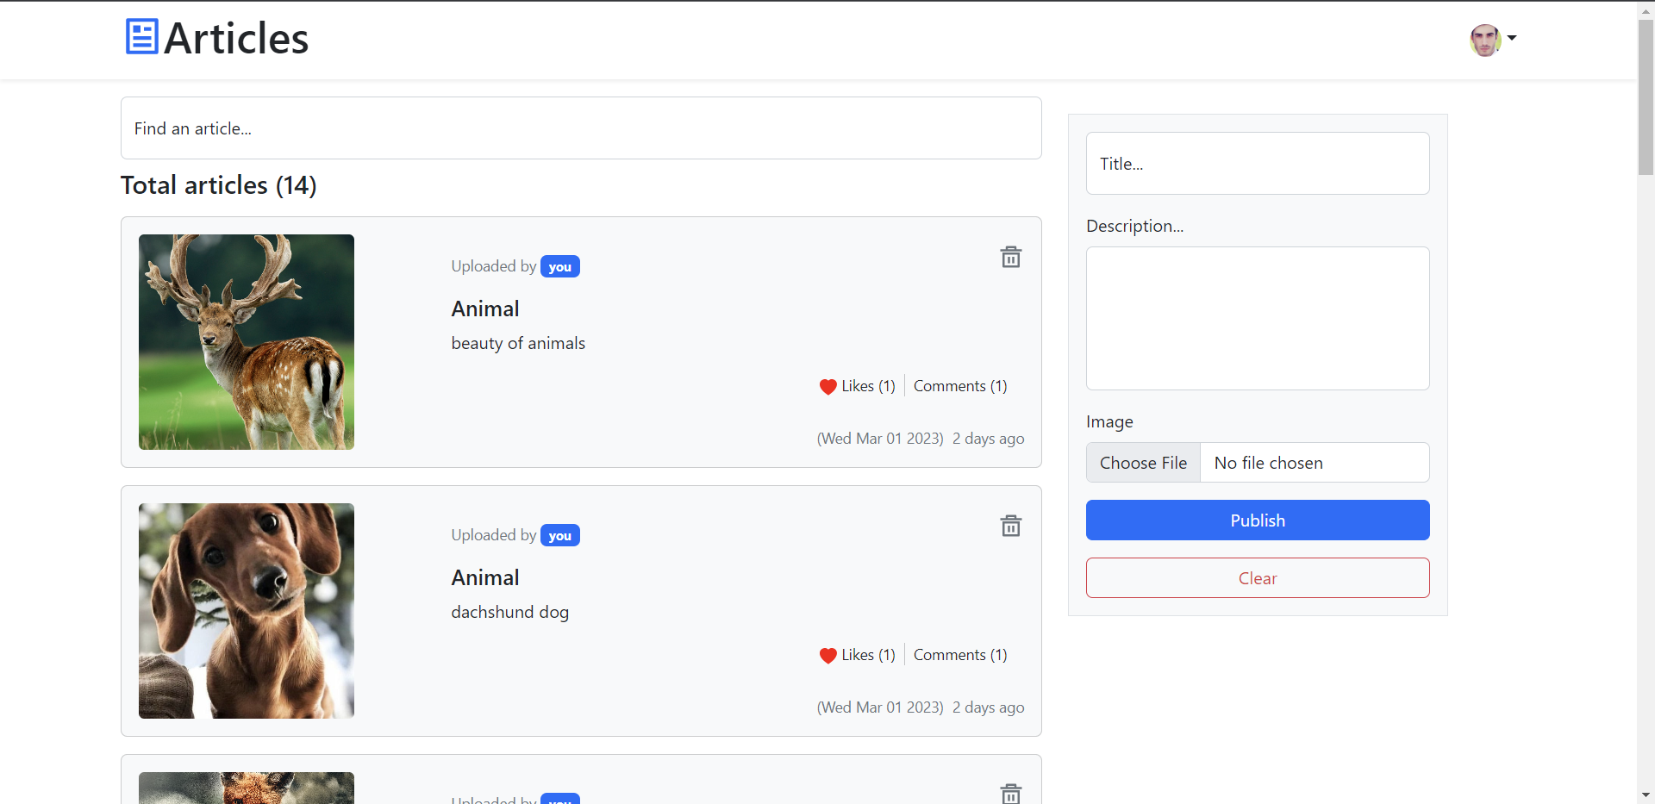Click the Publish button
The image size is (1655, 804).
point(1257,520)
